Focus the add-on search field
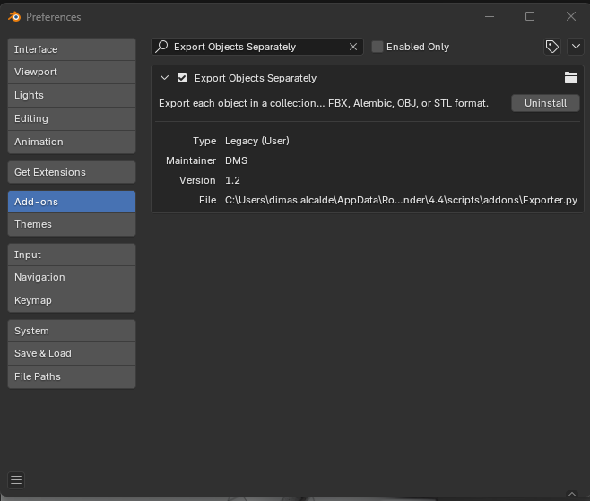This screenshot has width=590, height=501. pyautogui.click(x=257, y=47)
